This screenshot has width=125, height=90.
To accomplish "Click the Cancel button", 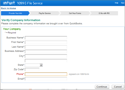I will [x=118, y=87].
